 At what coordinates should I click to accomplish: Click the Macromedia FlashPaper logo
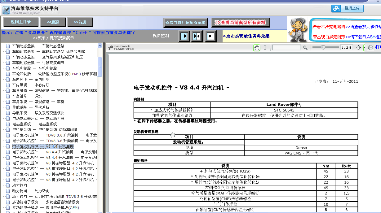[121, 47]
